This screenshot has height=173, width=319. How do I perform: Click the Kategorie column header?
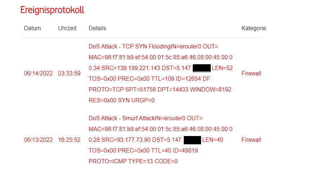click(x=254, y=28)
